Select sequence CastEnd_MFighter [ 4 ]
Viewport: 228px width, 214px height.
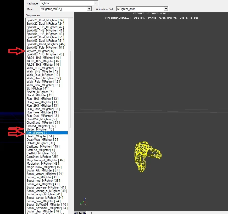click(x=41, y=150)
